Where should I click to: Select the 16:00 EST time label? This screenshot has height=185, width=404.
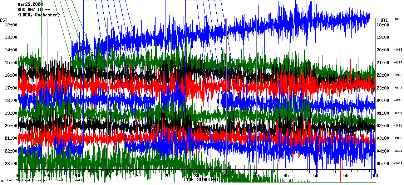[x=11, y=75]
